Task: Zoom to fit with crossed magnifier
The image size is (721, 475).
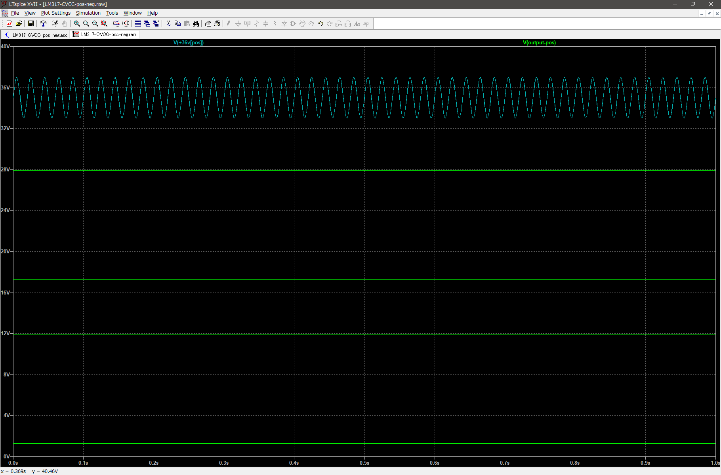Action: pos(104,24)
